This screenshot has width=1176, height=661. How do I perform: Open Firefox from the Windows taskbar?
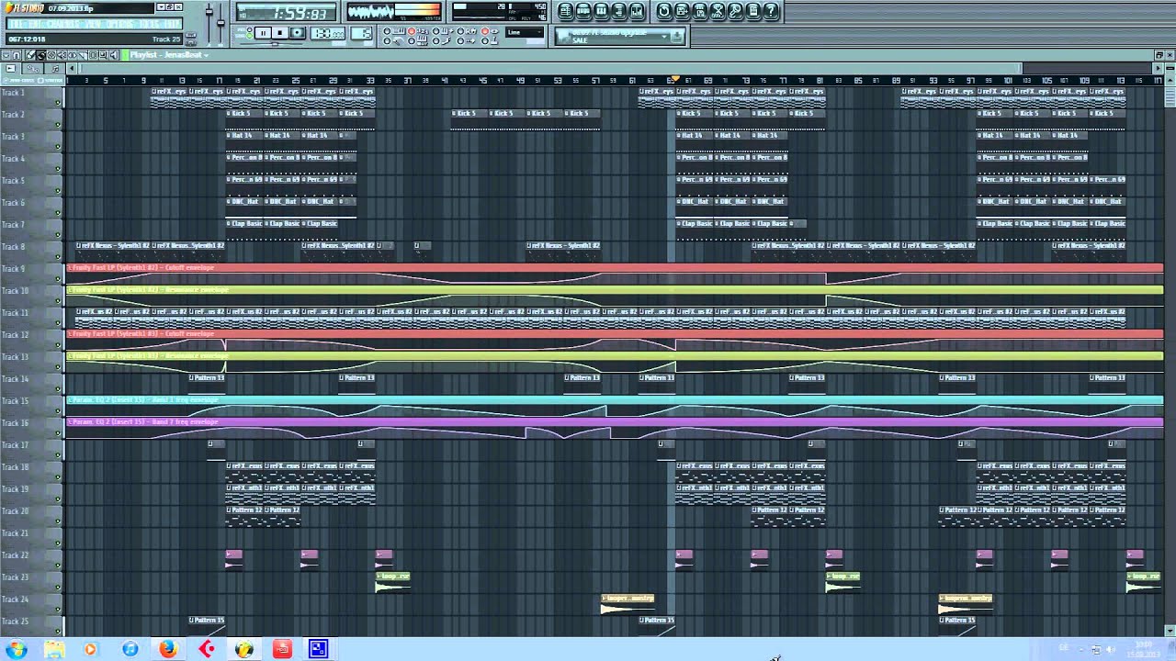167,649
